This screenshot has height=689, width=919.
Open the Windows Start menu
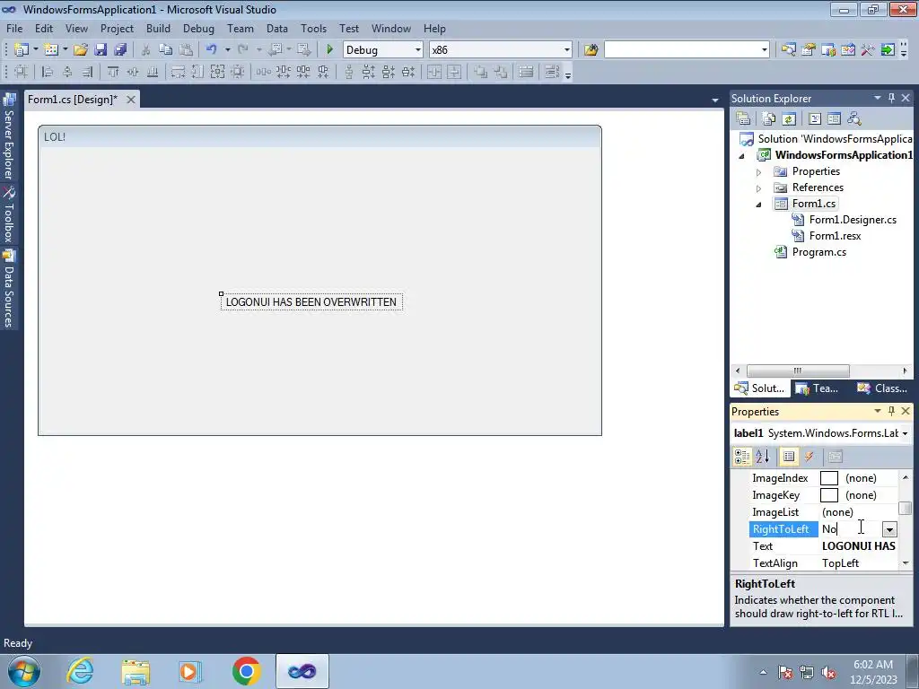point(24,671)
